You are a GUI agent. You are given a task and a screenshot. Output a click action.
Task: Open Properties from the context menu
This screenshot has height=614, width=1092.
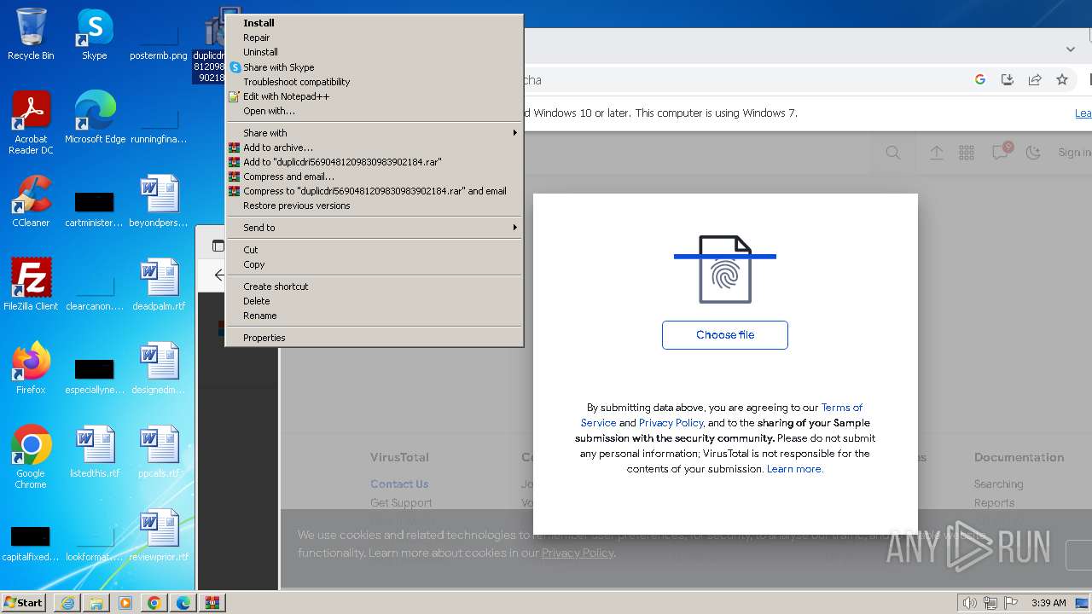374,338
